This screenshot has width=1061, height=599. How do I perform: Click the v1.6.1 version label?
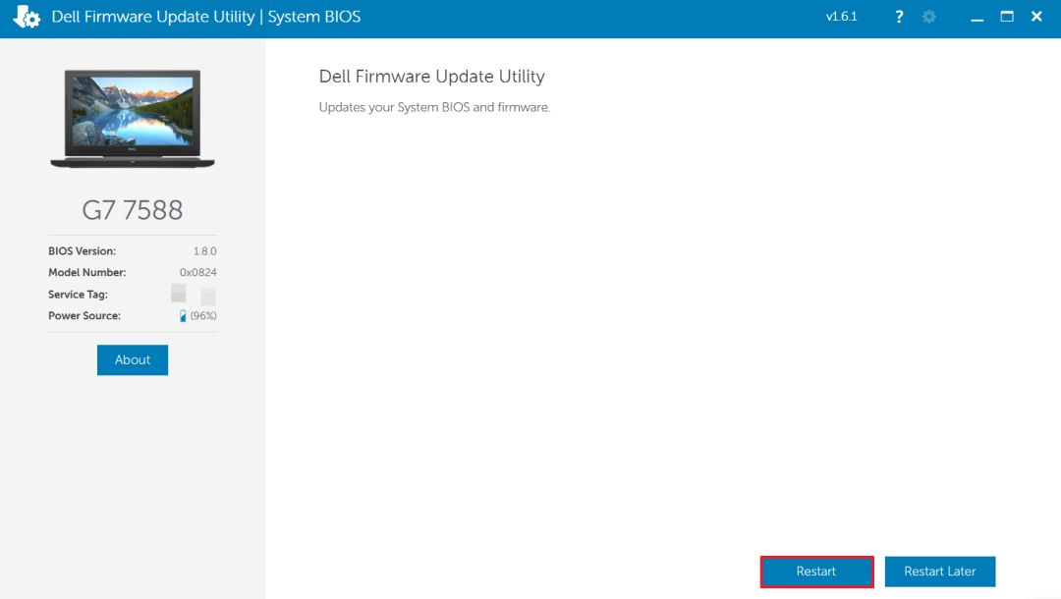841,17
